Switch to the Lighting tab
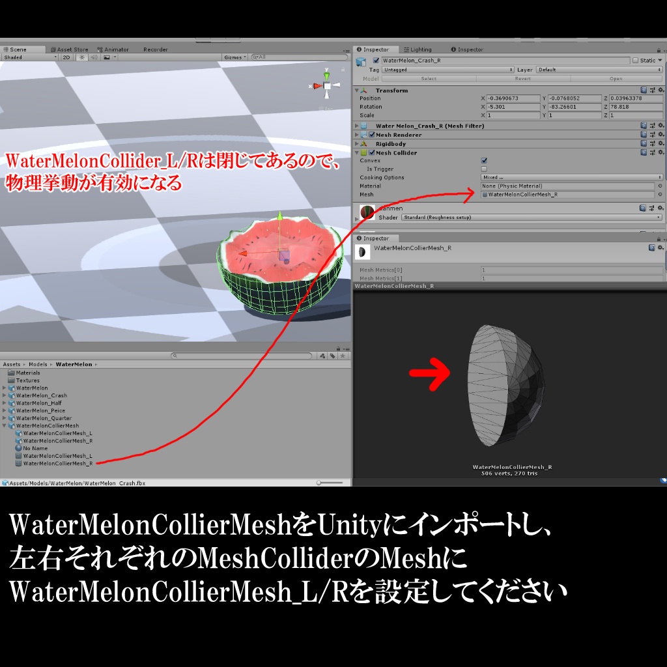 click(419, 50)
